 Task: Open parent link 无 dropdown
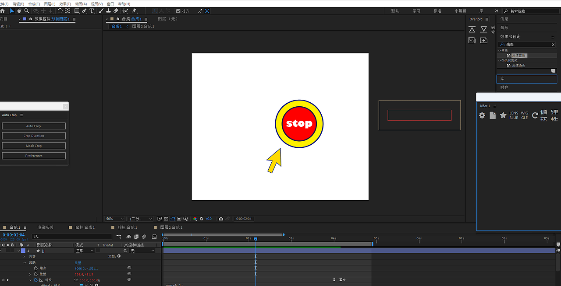[142, 251]
